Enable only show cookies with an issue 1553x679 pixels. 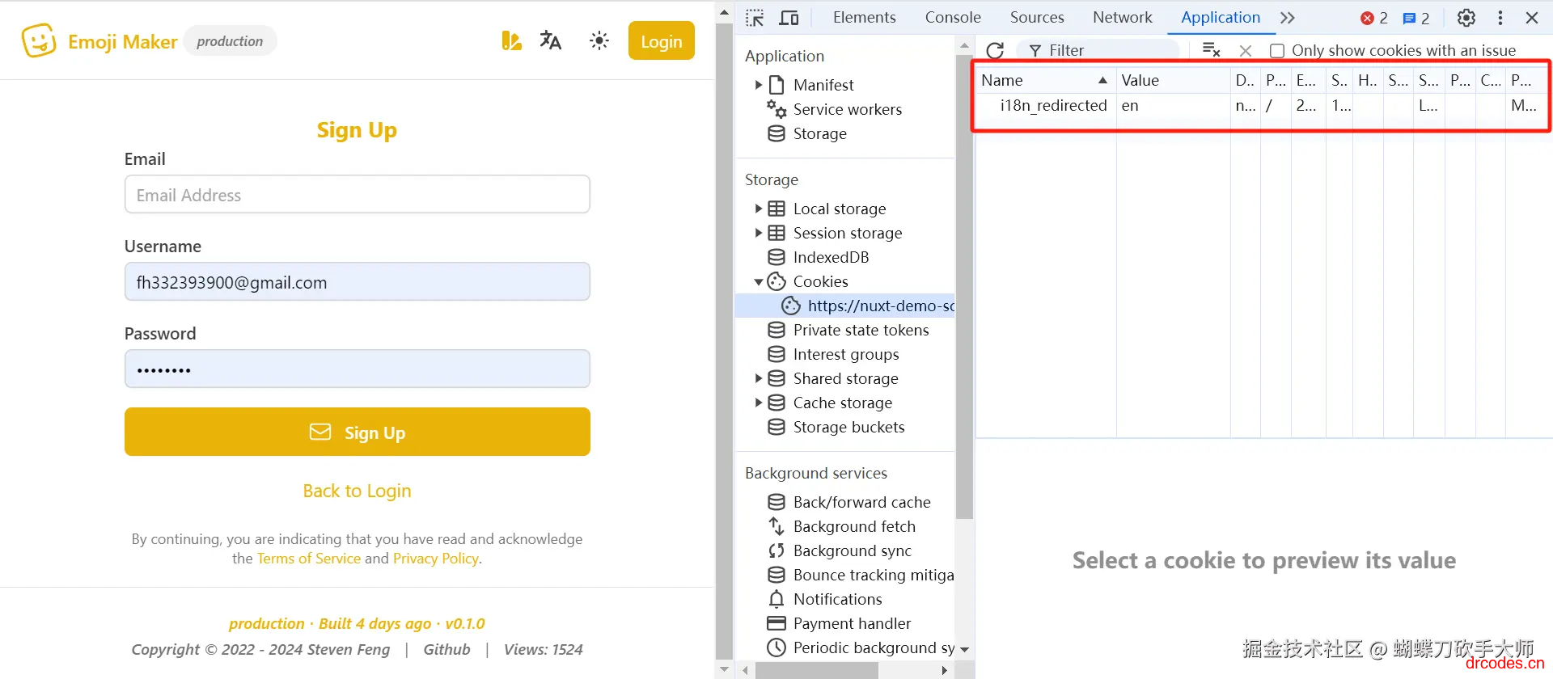(1277, 51)
